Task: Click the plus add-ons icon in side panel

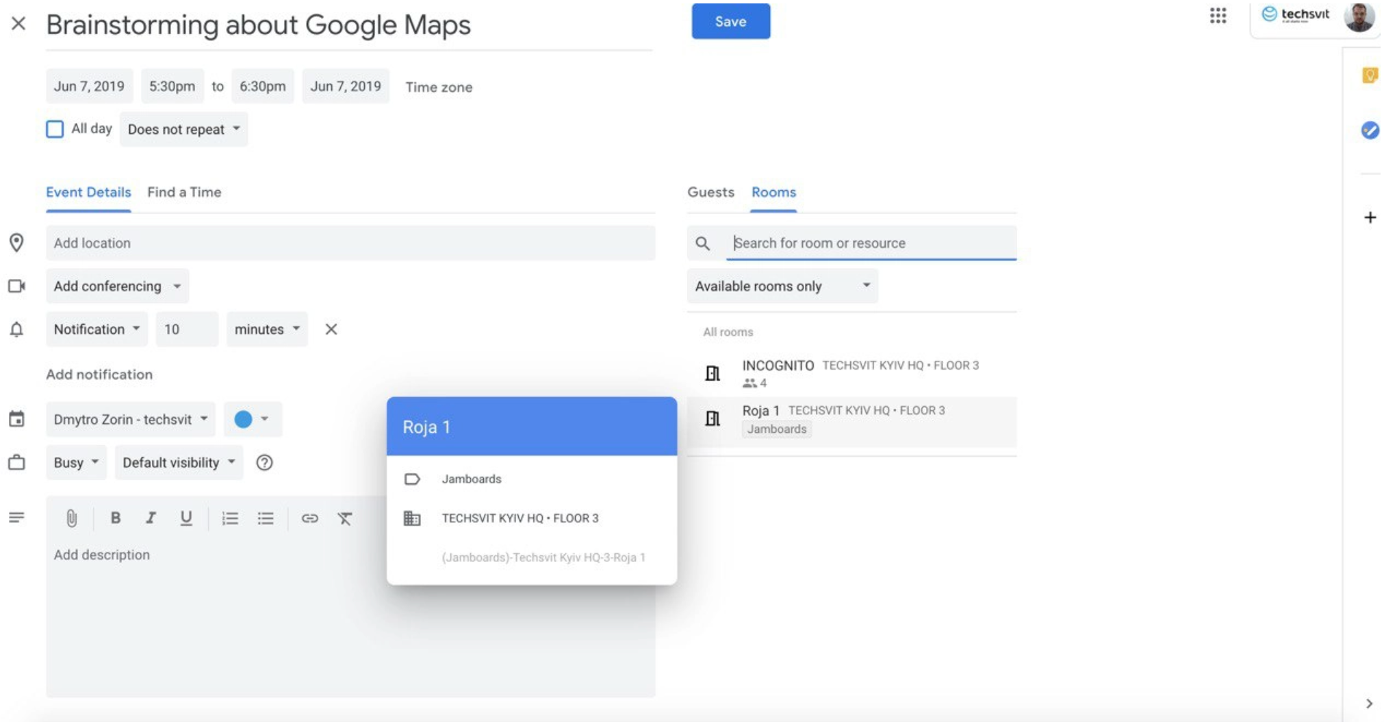Action: coord(1370,217)
